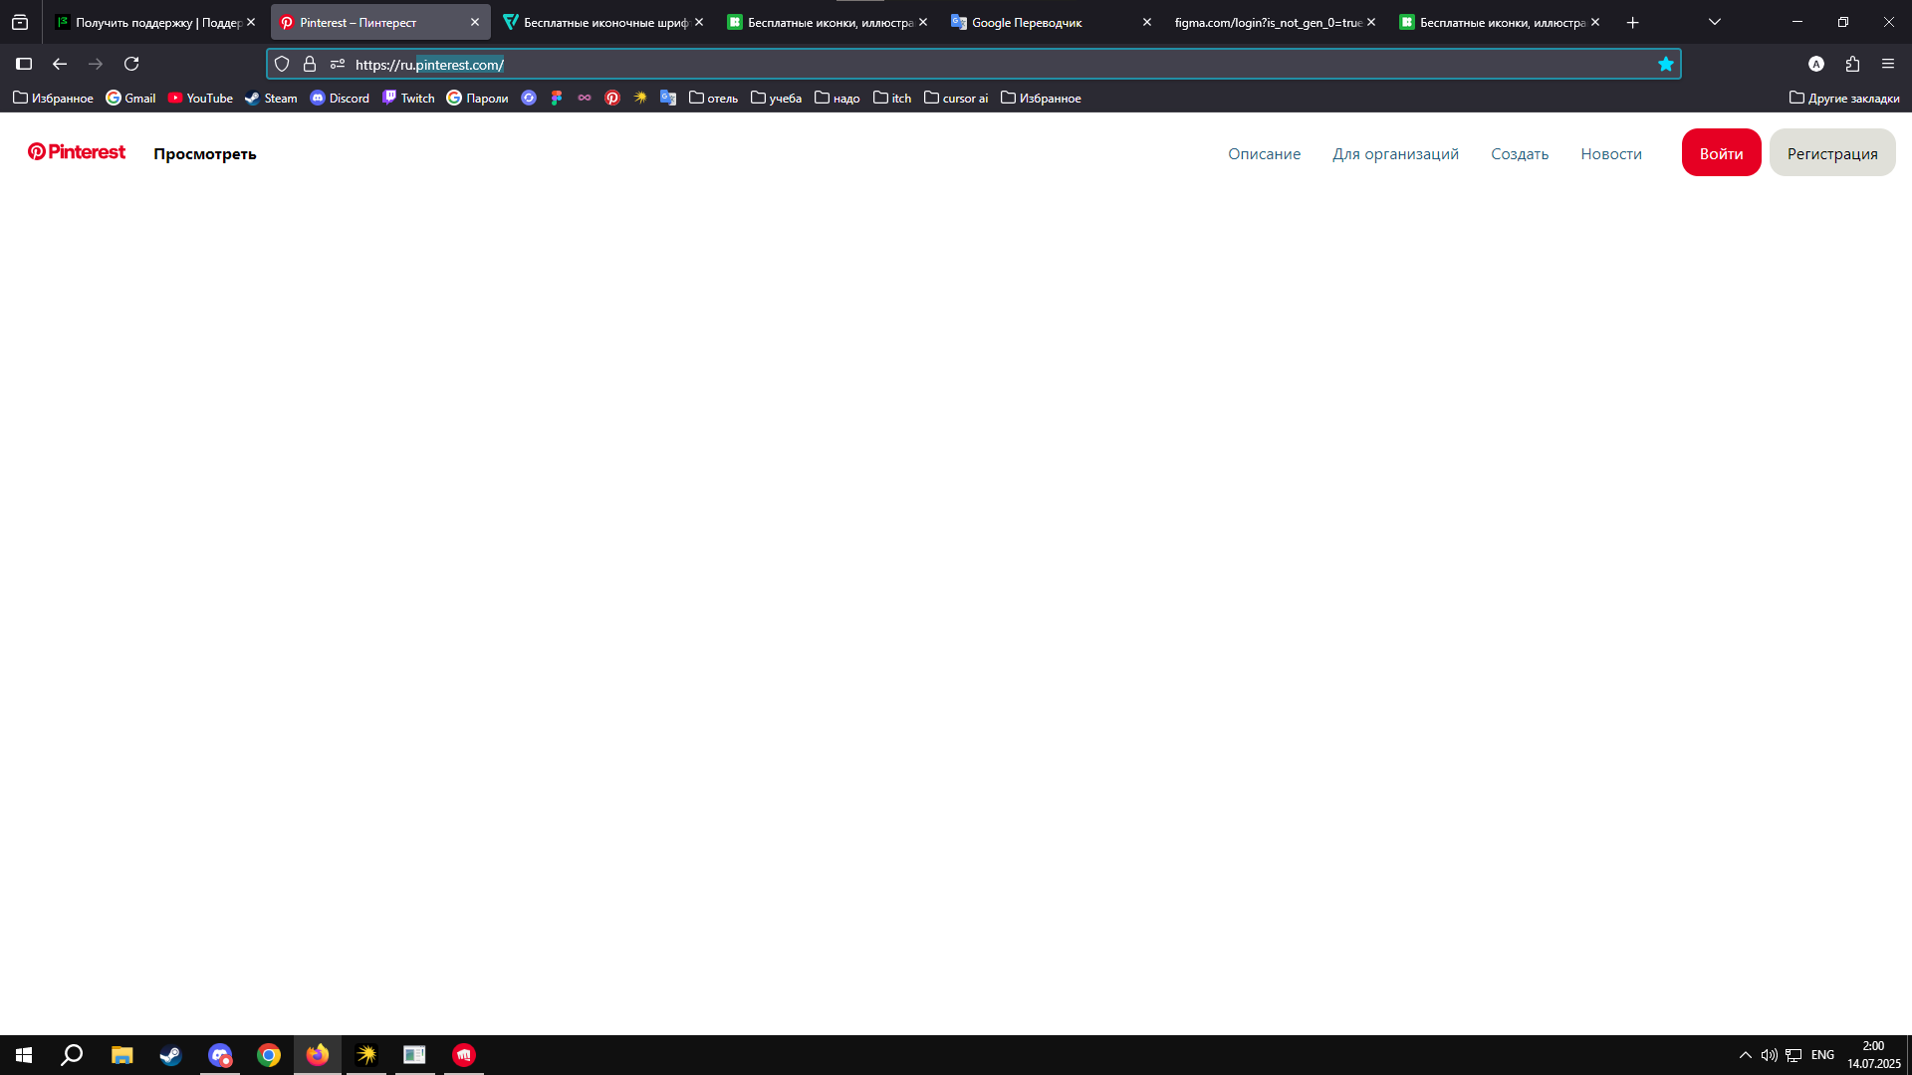The image size is (1912, 1075).
Task: Open Chrome from the taskbar
Action: 269,1055
